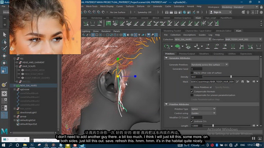Click the green guide visibility leaf icon
This screenshot has width=264, height=148.
pyautogui.click(x=177, y=46)
